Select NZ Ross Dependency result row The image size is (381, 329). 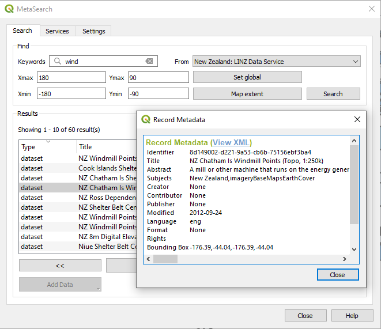tap(107, 198)
